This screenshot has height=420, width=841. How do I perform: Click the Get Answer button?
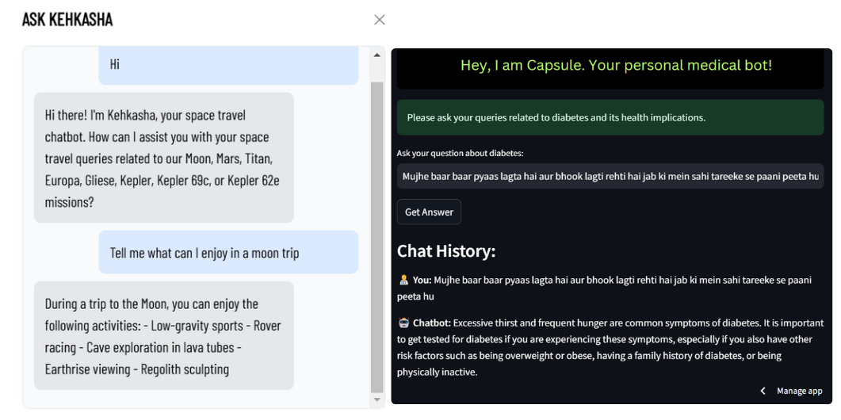(429, 212)
